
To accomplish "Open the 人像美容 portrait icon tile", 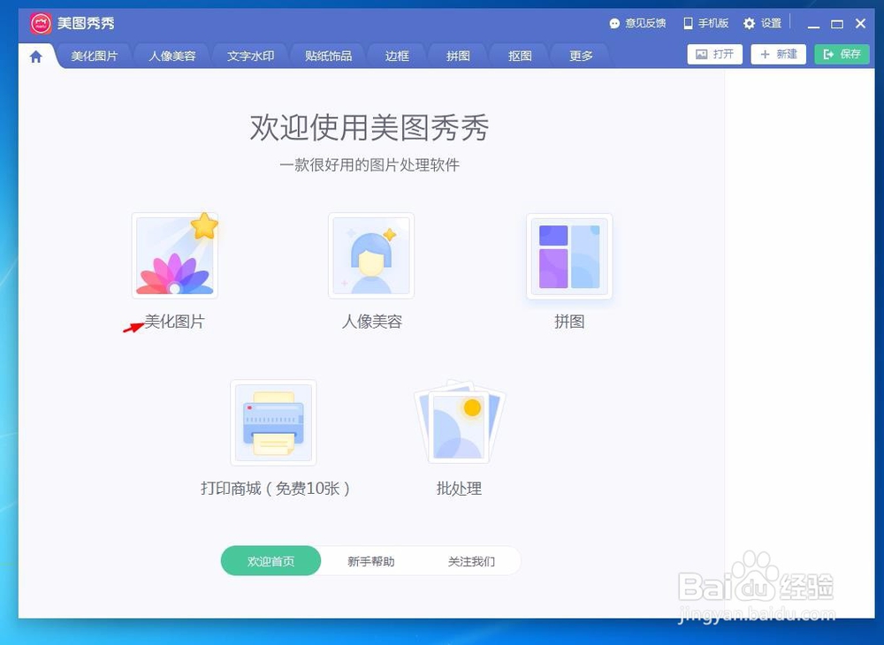I will (371, 255).
